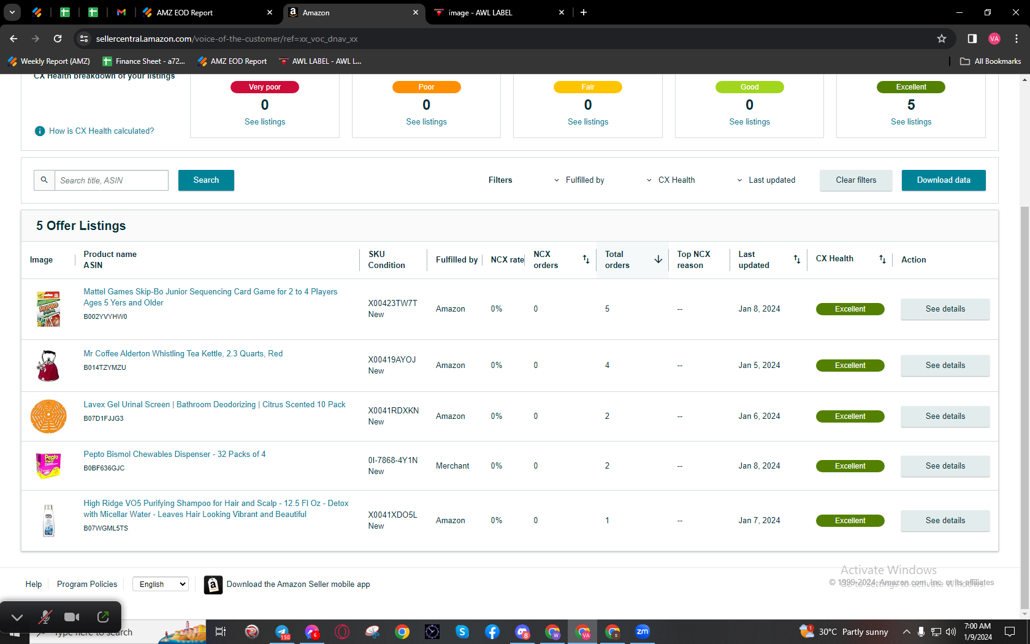The height and width of the screenshot is (644, 1030).
Task: Switch to the AMZ EOD Report tab
Action: [x=207, y=12]
